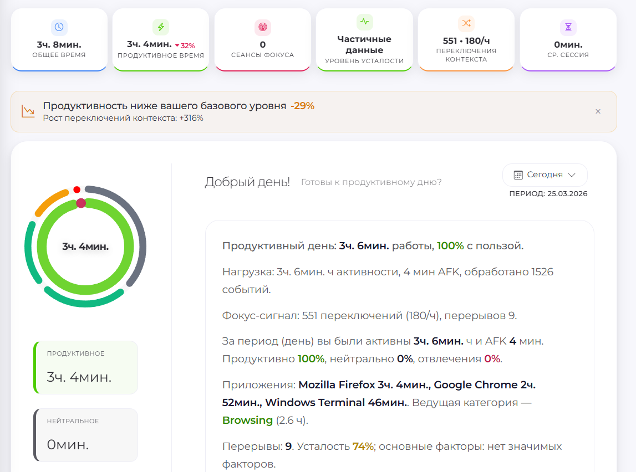Click the pulse icon in Уровень усталости card
Image resolution: width=636 pixels, height=472 pixels.
(x=364, y=22)
